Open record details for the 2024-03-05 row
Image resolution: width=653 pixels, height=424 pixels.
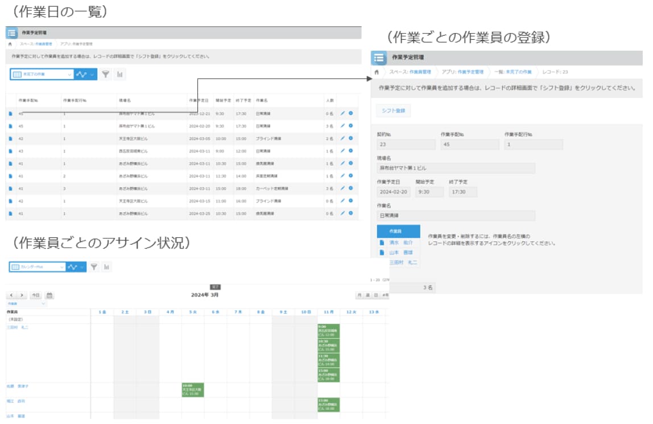point(10,138)
